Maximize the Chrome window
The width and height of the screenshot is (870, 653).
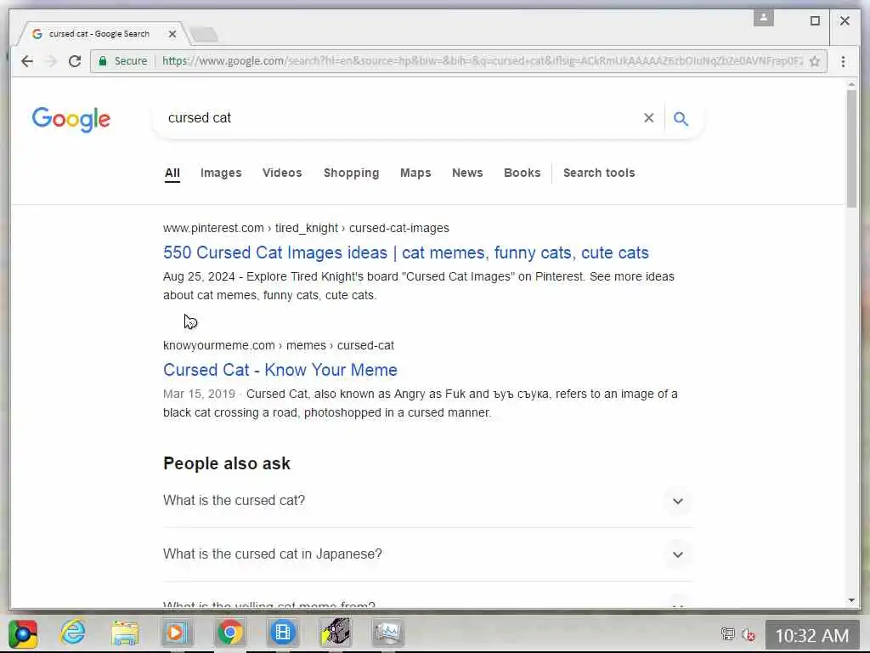coord(815,20)
